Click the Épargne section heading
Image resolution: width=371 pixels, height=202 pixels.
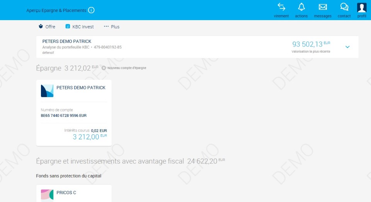coord(49,68)
